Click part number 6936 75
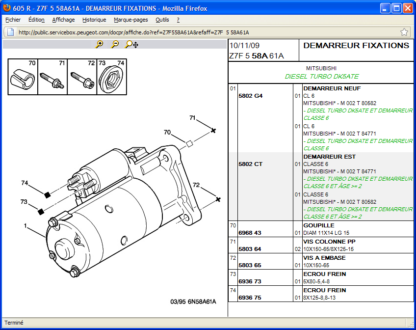 click(x=250, y=298)
